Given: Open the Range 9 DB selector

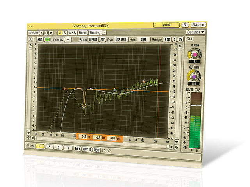Looking at the screenshot, I should (x=167, y=39).
